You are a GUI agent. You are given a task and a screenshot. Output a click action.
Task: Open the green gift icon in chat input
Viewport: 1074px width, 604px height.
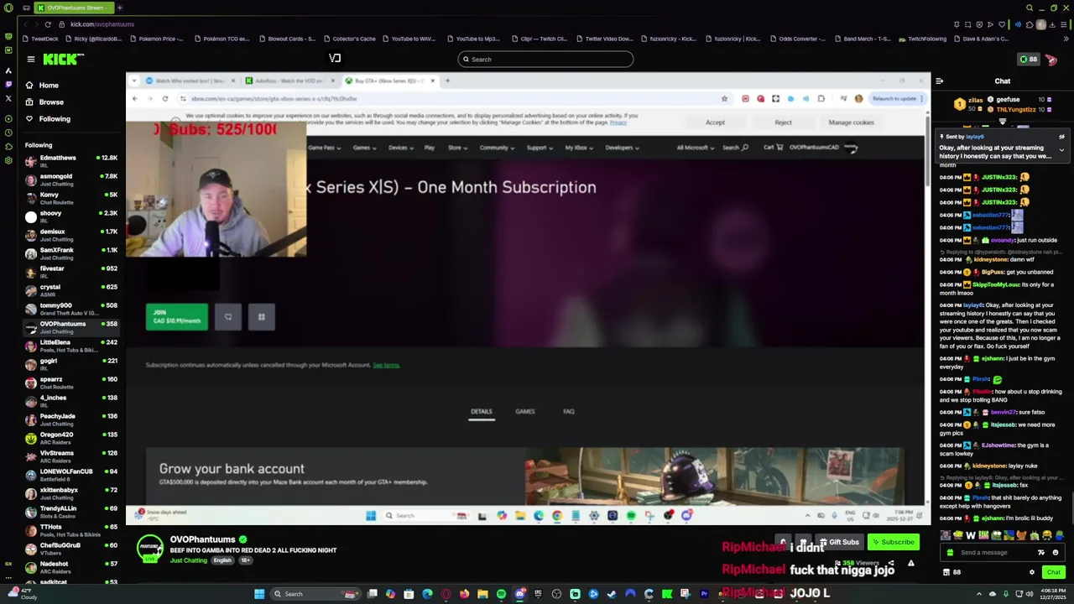click(950, 553)
